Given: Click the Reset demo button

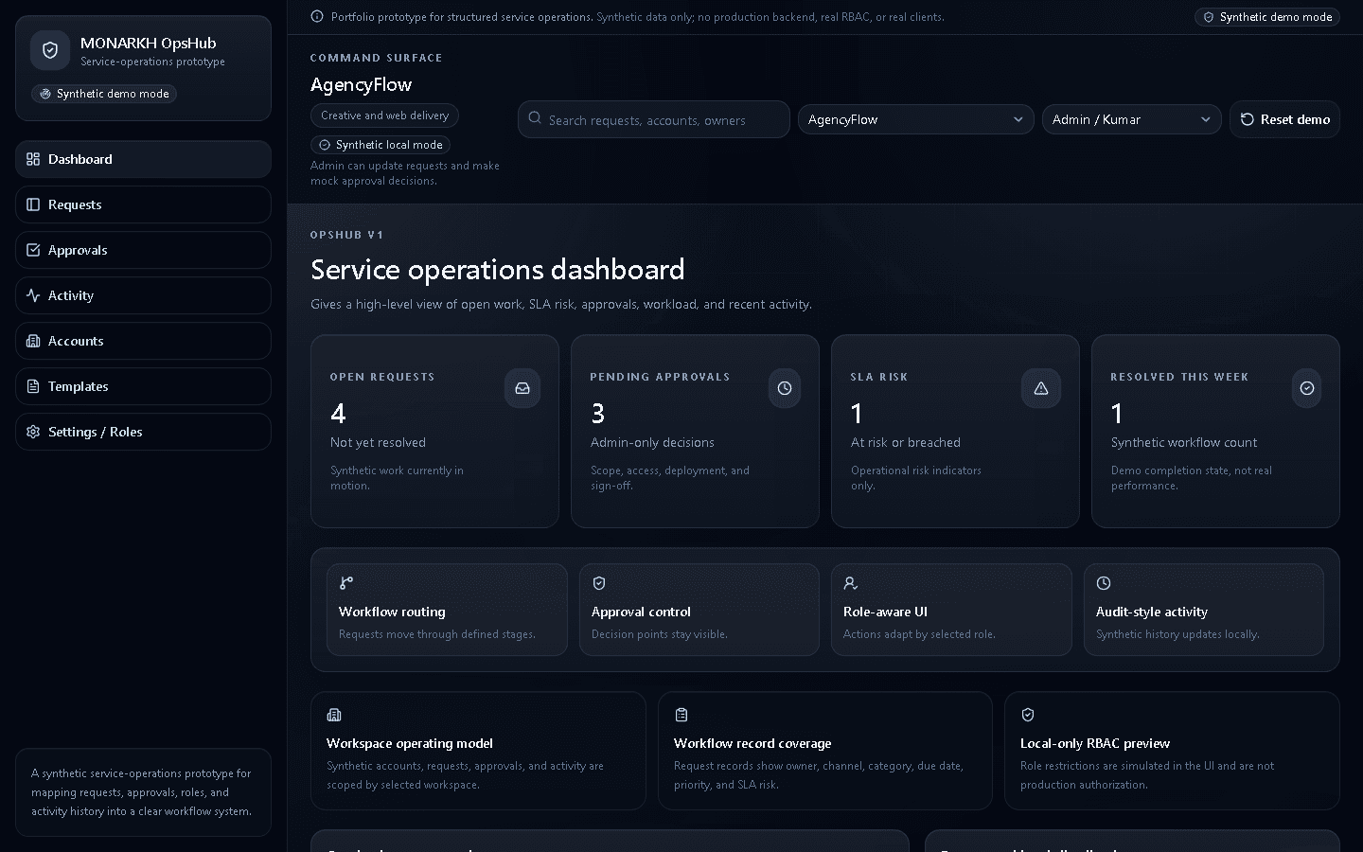Looking at the screenshot, I should pyautogui.click(x=1284, y=119).
